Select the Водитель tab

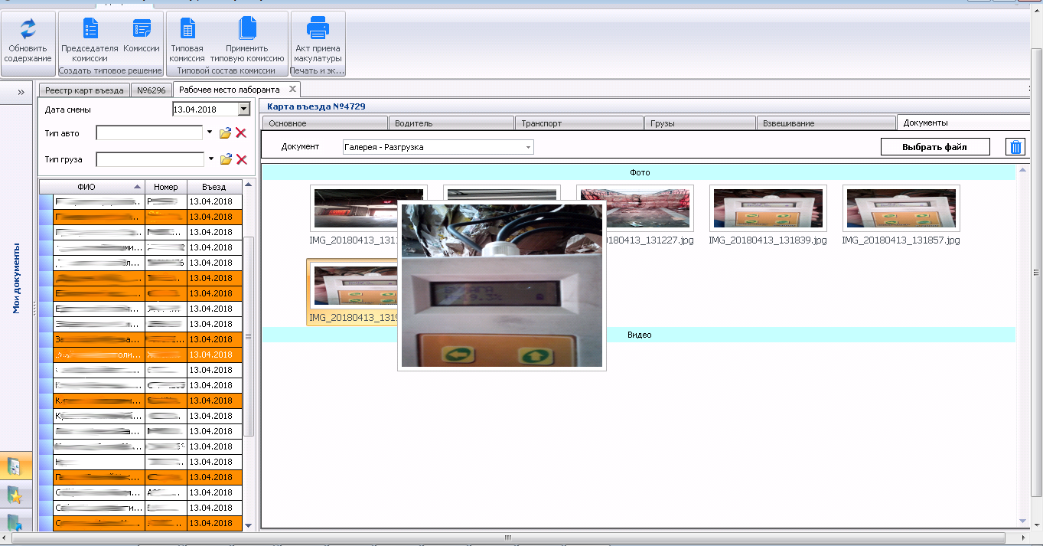click(x=451, y=123)
